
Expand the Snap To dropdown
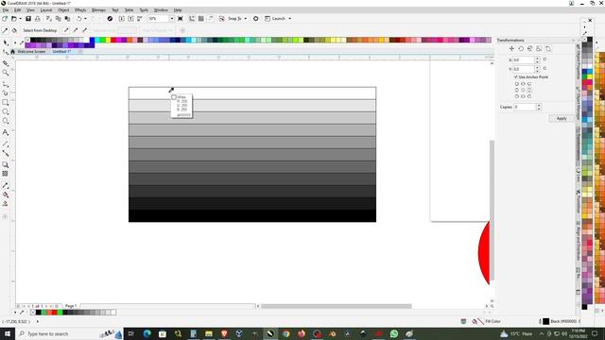coord(246,19)
